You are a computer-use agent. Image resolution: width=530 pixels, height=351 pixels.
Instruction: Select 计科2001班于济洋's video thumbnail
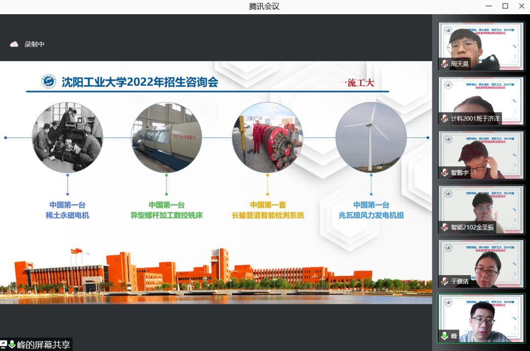(481, 101)
